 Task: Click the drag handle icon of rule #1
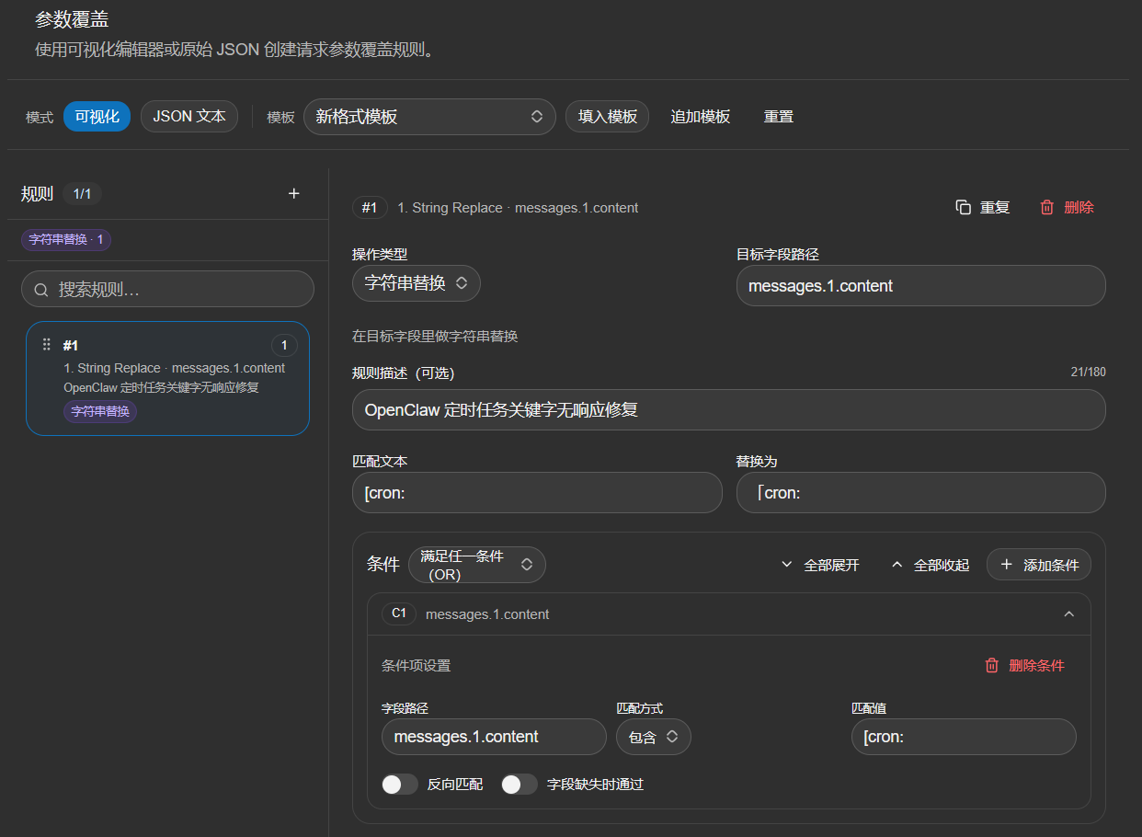[x=47, y=344]
